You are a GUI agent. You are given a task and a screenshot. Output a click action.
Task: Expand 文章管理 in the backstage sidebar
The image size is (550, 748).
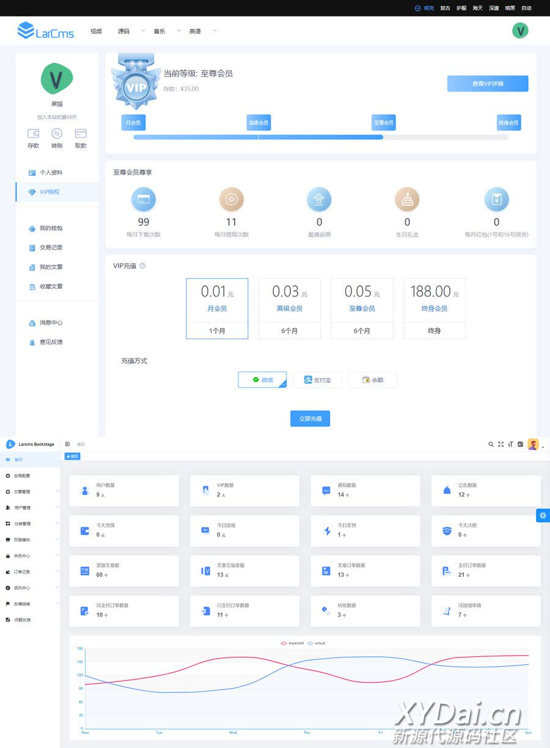pos(32,491)
